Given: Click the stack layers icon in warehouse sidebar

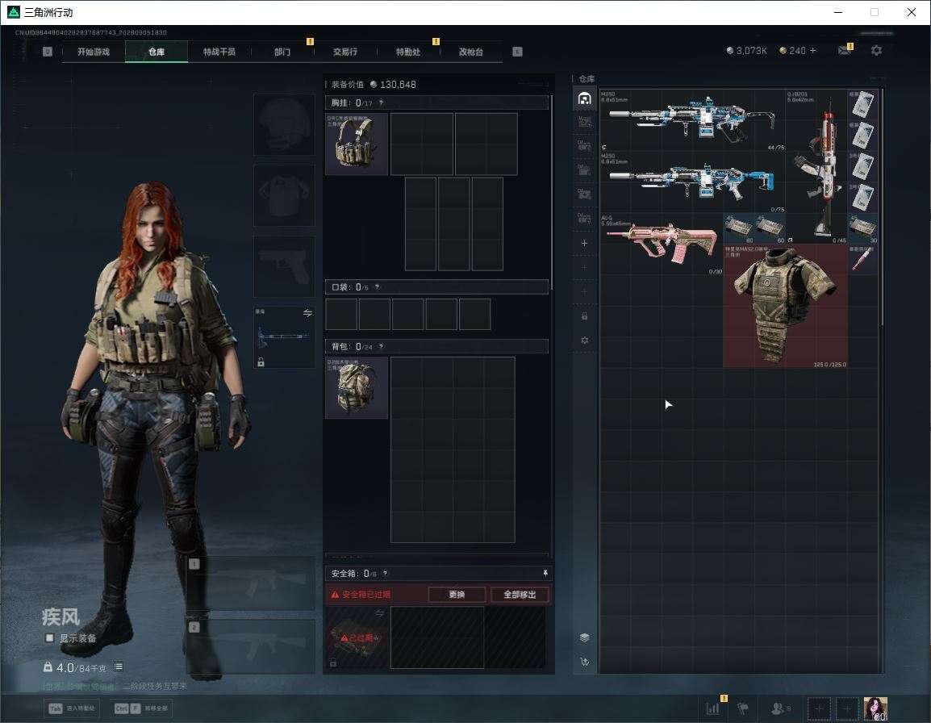Looking at the screenshot, I should [584, 637].
